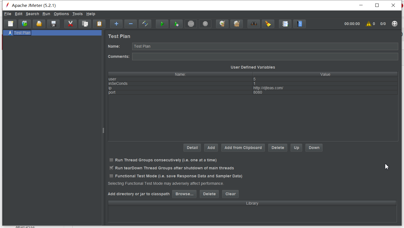This screenshot has height=228, width=404.
Task: Open the Options menu
Action: [61, 14]
